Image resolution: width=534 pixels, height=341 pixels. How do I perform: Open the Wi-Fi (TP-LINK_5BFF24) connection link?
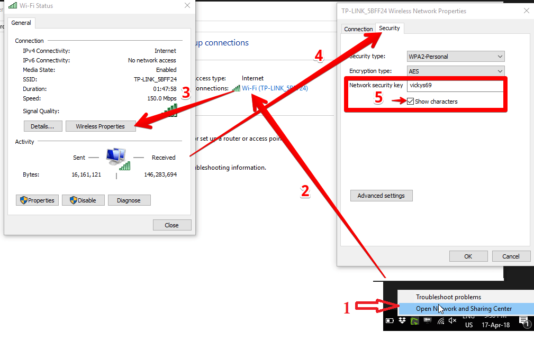[275, 88]
